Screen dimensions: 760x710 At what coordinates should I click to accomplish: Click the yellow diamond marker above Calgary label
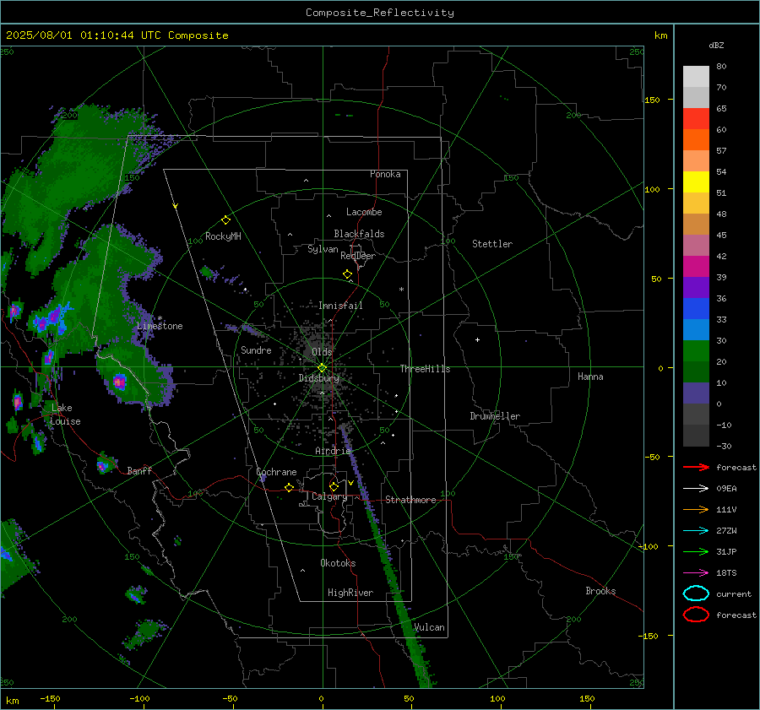point(334,486)
